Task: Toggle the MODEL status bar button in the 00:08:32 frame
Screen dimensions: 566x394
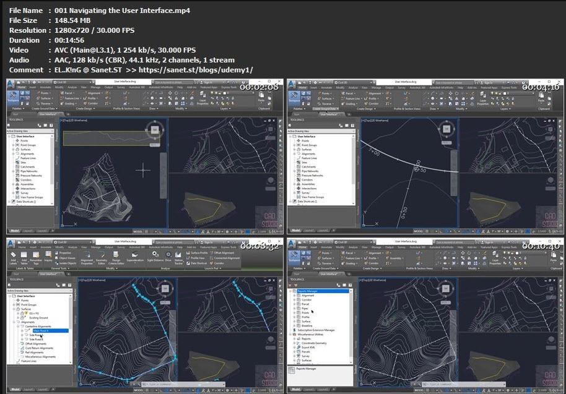Action: click(x=138, y=390)
